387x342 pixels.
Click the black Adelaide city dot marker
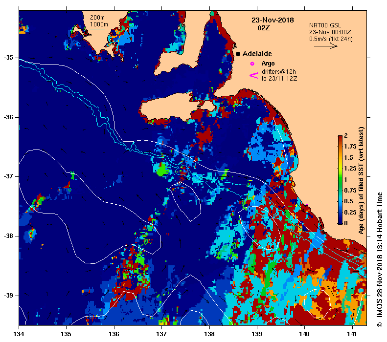click(238, 54)
